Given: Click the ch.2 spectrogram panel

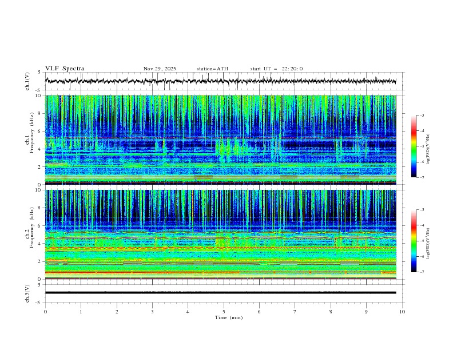Looking at the screenshot, I should tap(220, 234).
